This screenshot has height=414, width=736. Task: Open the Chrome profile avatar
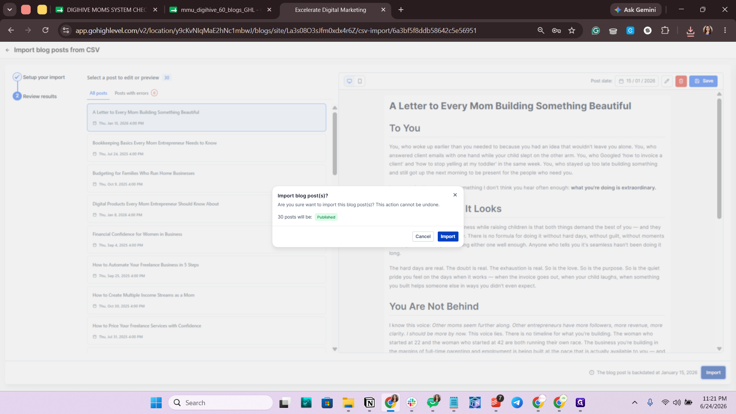708,30
